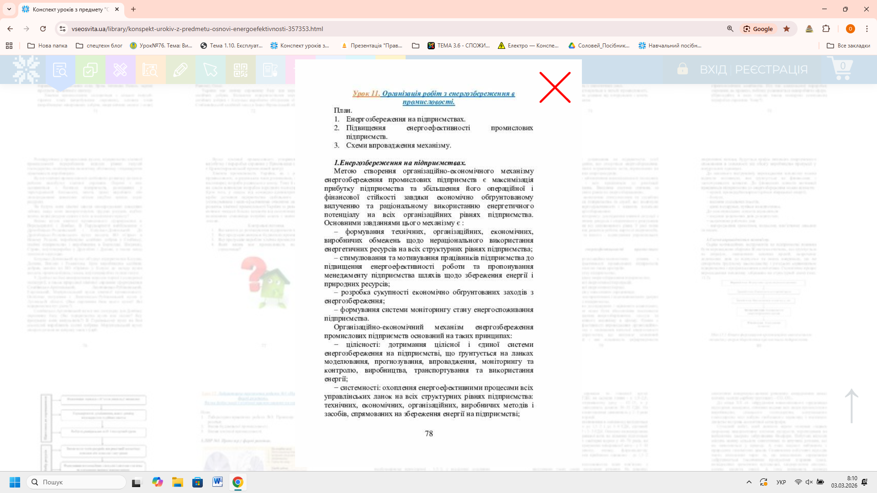
Task: Open the unnamed folder in bookmarks bar
Action: pyautogui.click(x=416, y=46)
